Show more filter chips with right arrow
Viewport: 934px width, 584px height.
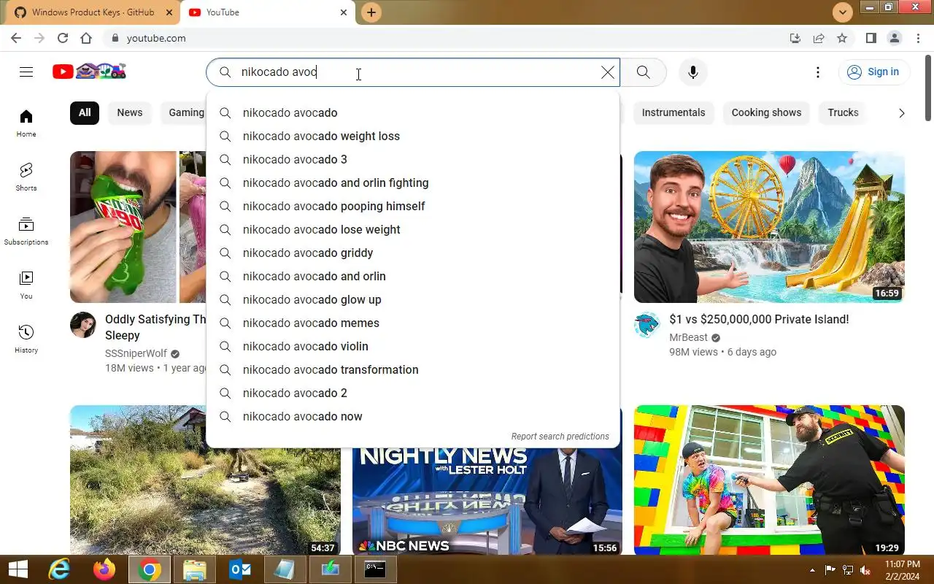click(x=901, y=112)
